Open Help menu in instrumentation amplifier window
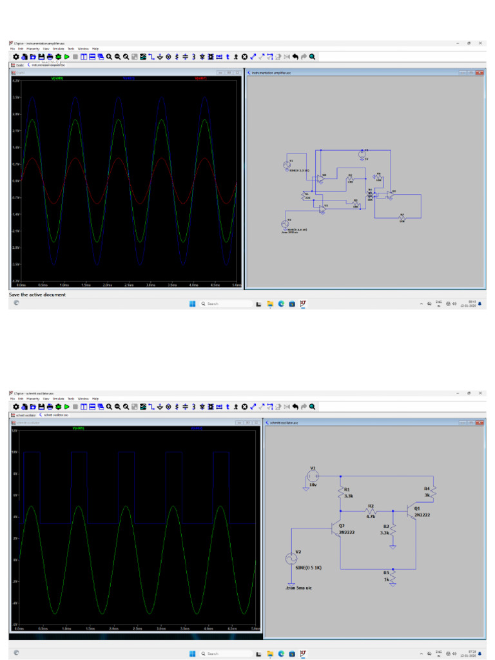 (x=95, y=49)
